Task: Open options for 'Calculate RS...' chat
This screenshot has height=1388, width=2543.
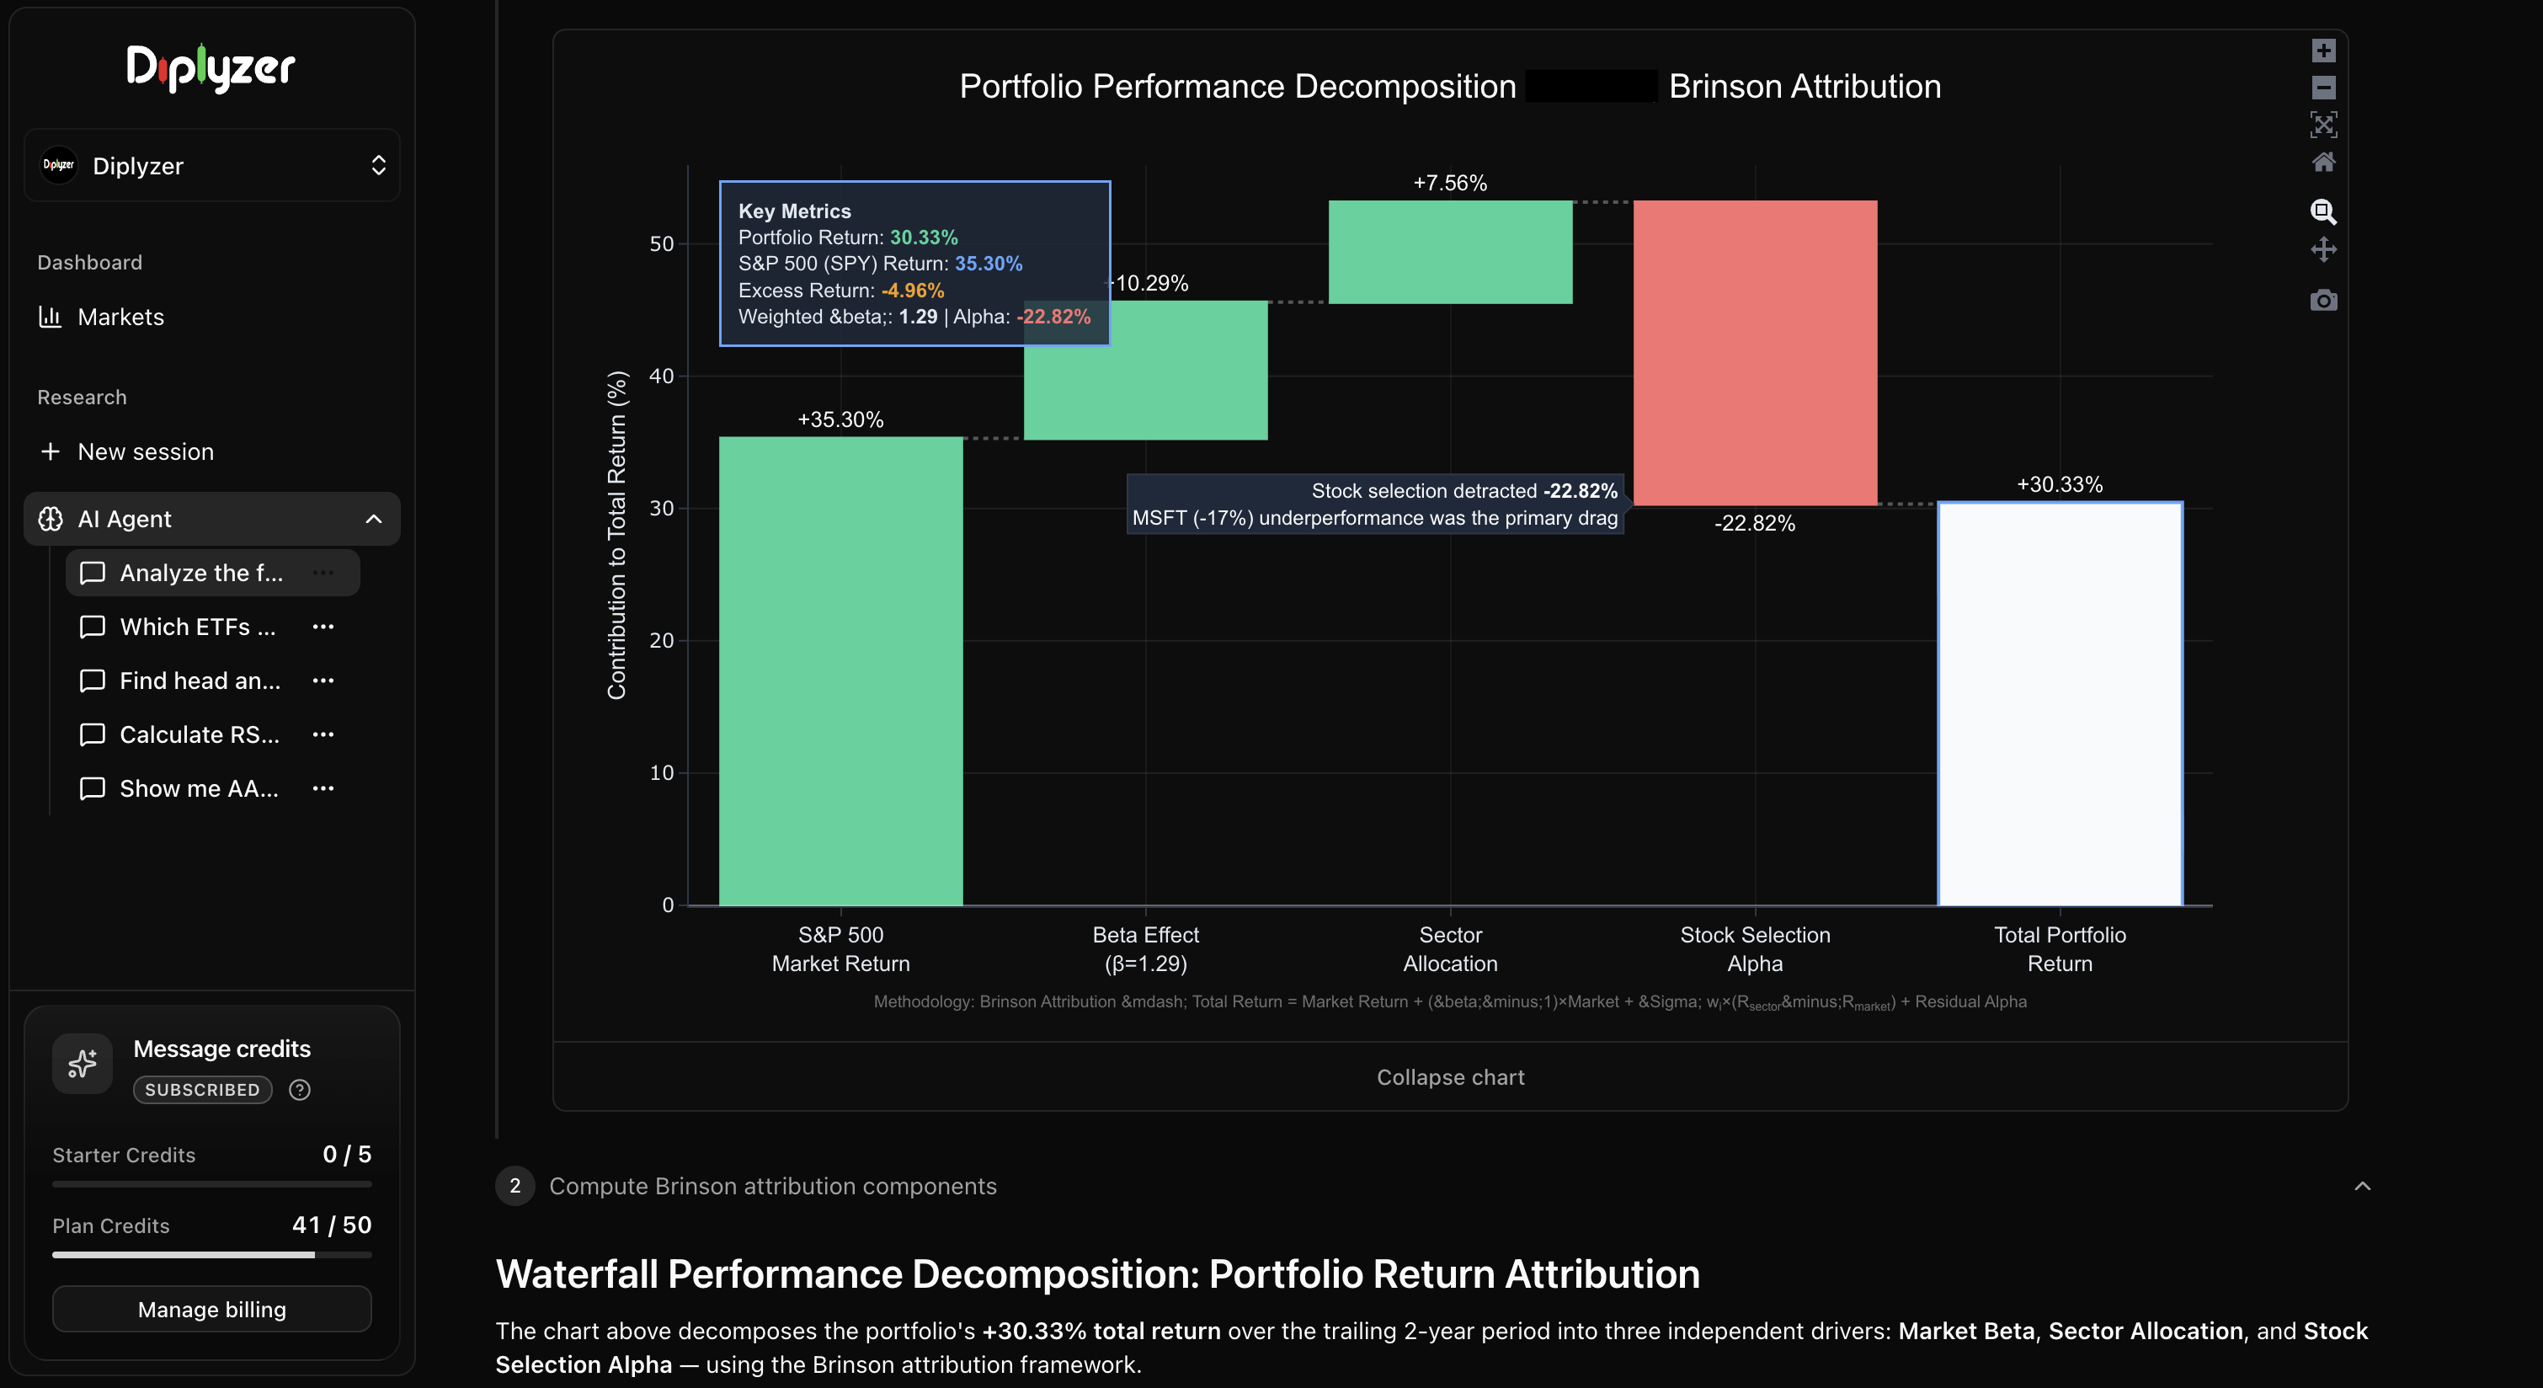Action: pos(323,734)
